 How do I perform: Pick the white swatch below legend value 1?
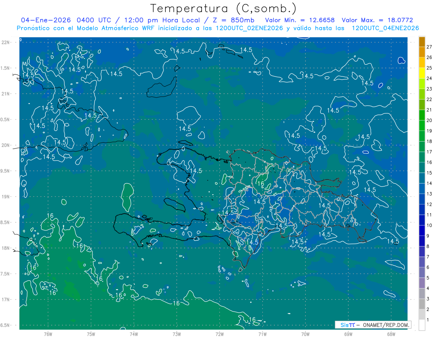422,325
